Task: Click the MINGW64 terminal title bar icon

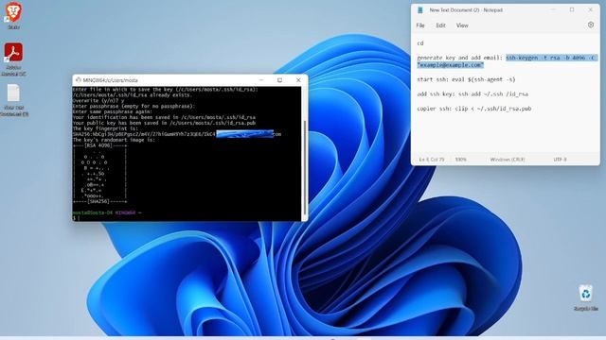Action: click(78, 80)
